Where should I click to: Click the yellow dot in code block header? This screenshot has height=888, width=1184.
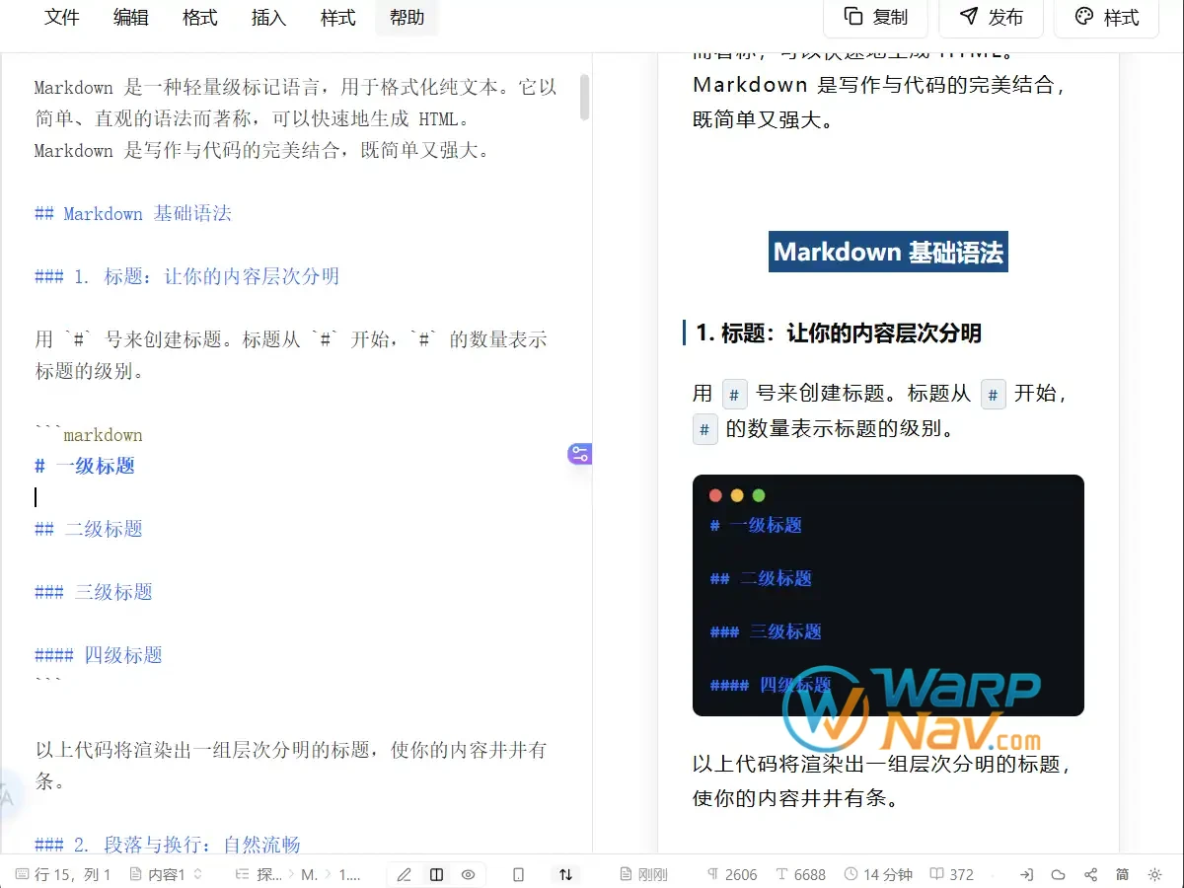(x=737, y=495)
